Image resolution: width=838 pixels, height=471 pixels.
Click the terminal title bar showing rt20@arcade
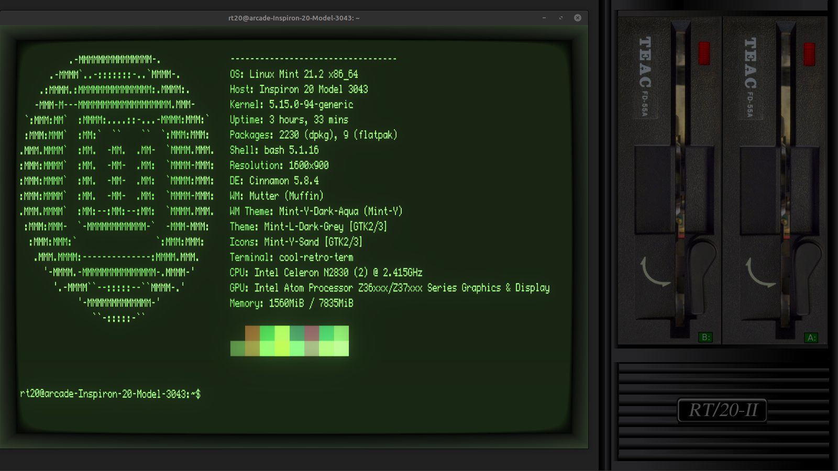pos(293,17)
